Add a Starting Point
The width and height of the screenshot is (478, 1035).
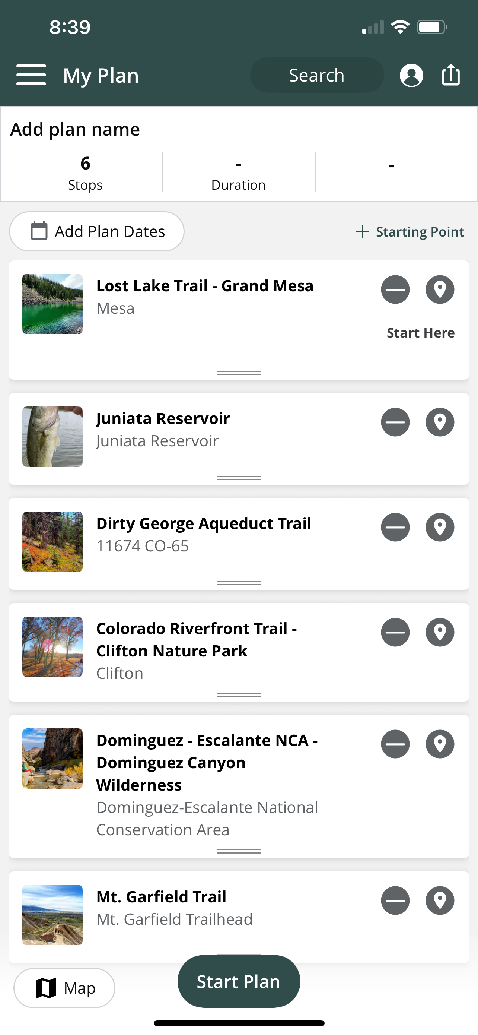coord(410,231)
